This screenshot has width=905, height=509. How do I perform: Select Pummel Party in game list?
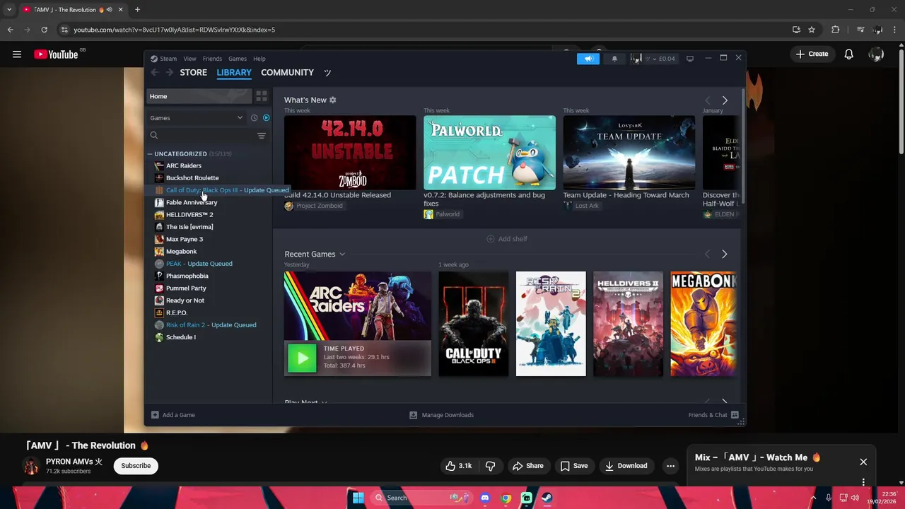click(x=186, y=288)
